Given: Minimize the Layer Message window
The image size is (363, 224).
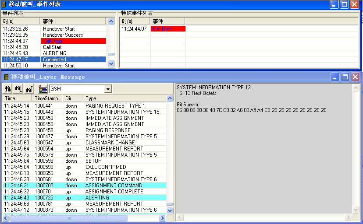Looking at the screenshot, I should (335, 77).
